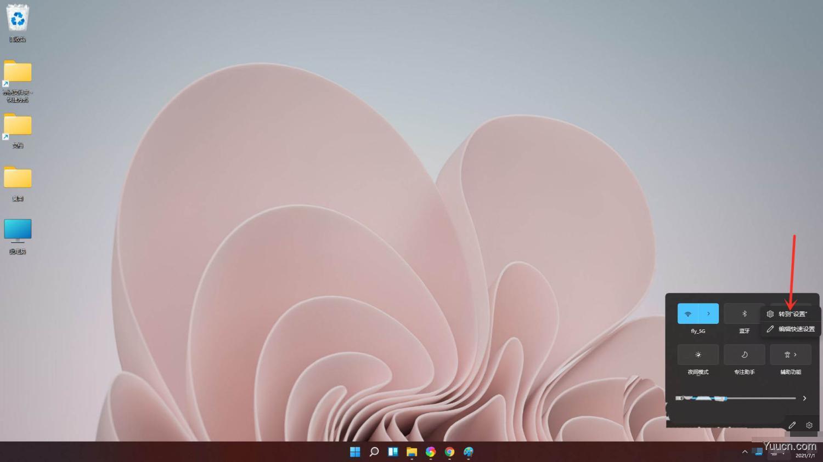Image resolution: width=823 pixels, height=462 pixels.
Task: Open the colorful pinwheel app on taskbar
Action: click(x=431, y=452)
